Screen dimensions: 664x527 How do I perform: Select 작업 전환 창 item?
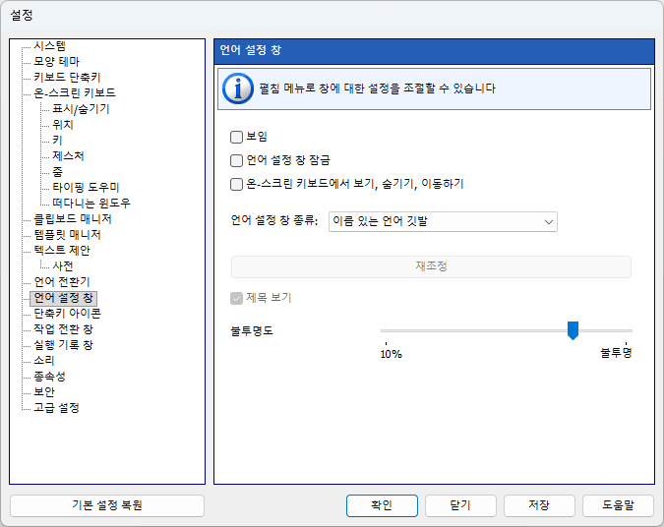pyautogui.click(x=63, y=329)
